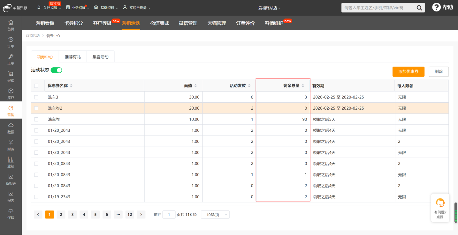This screenshot has width=458, height=235.
Task: Open the 客情维护 menu
Action: pyautogui.click(x=274, y=23)
